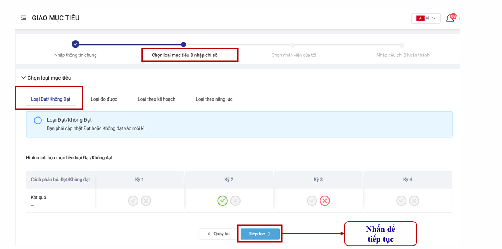Image resolution: width=502 pixels, height=249 pixels.
Task: Switch to the Loại đo được tab
Action: click(x=104, y=99)
